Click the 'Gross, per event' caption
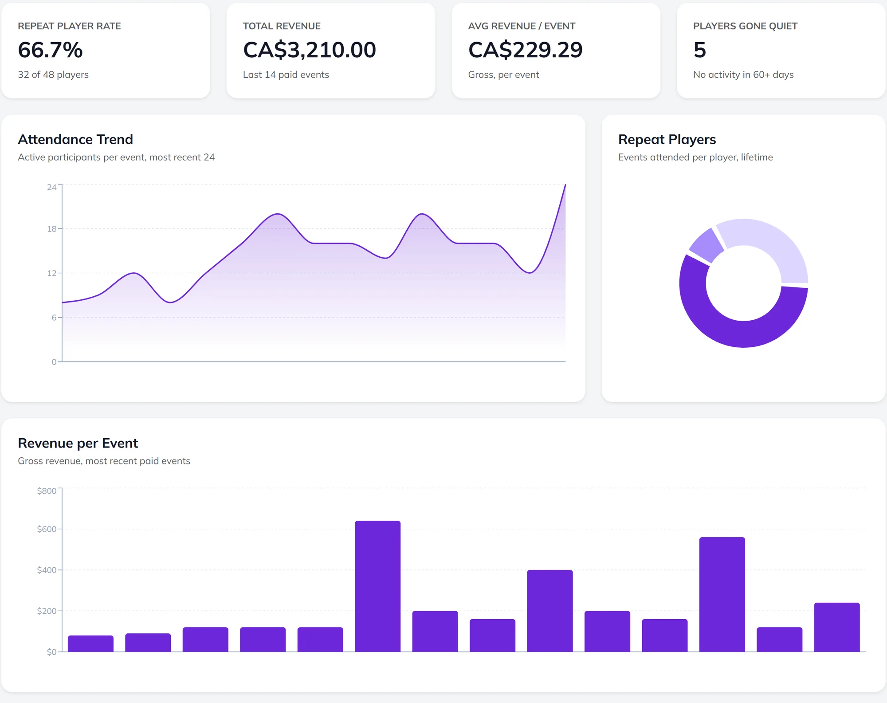887x703 pixels. 503,75
